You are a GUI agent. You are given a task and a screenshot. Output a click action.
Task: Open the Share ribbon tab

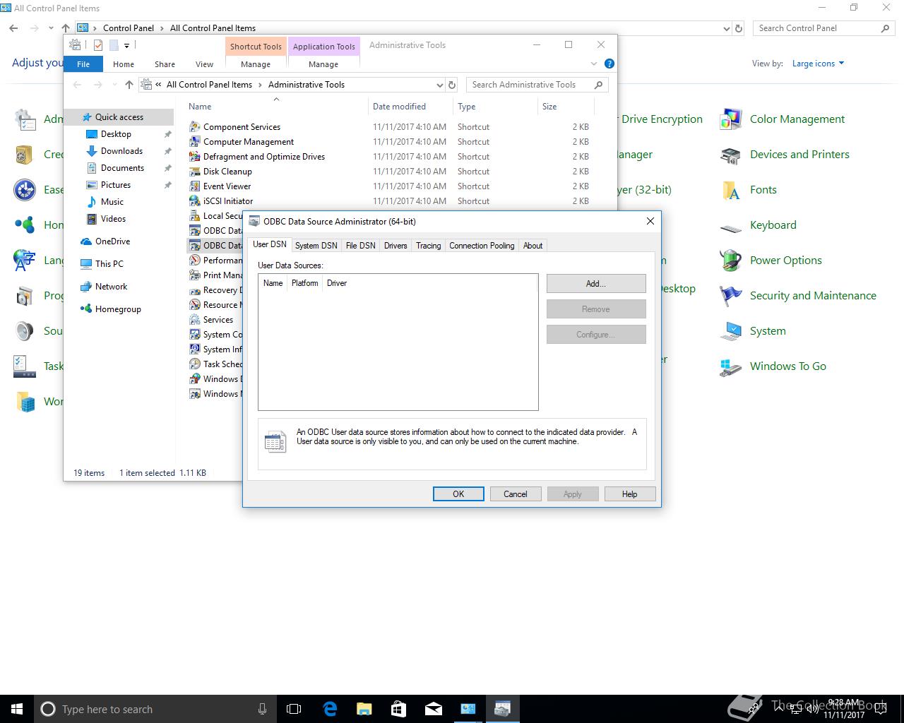pos(165,64)
